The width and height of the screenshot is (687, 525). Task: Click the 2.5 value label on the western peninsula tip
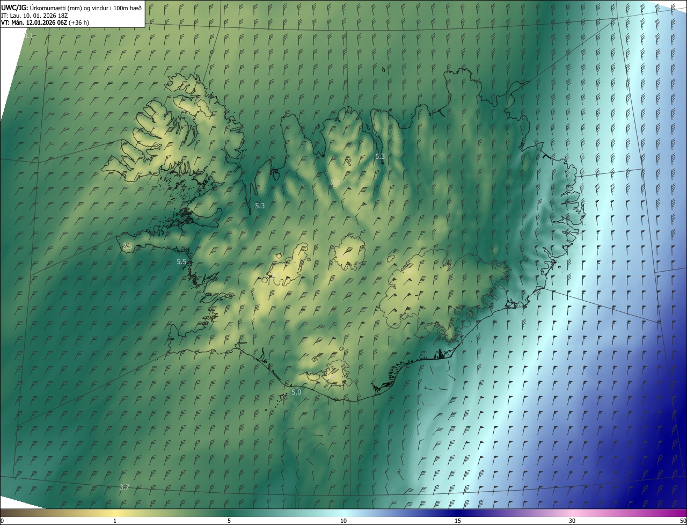pos(127,246)
